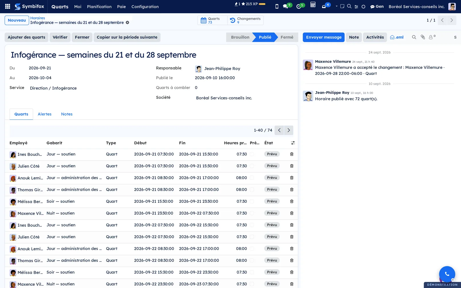Go to previous page of shifts list

click(279, 130)
